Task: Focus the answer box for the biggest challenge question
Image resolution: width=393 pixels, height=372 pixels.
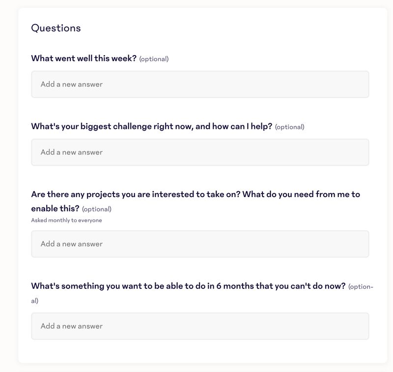Action: tap(200, 152)
